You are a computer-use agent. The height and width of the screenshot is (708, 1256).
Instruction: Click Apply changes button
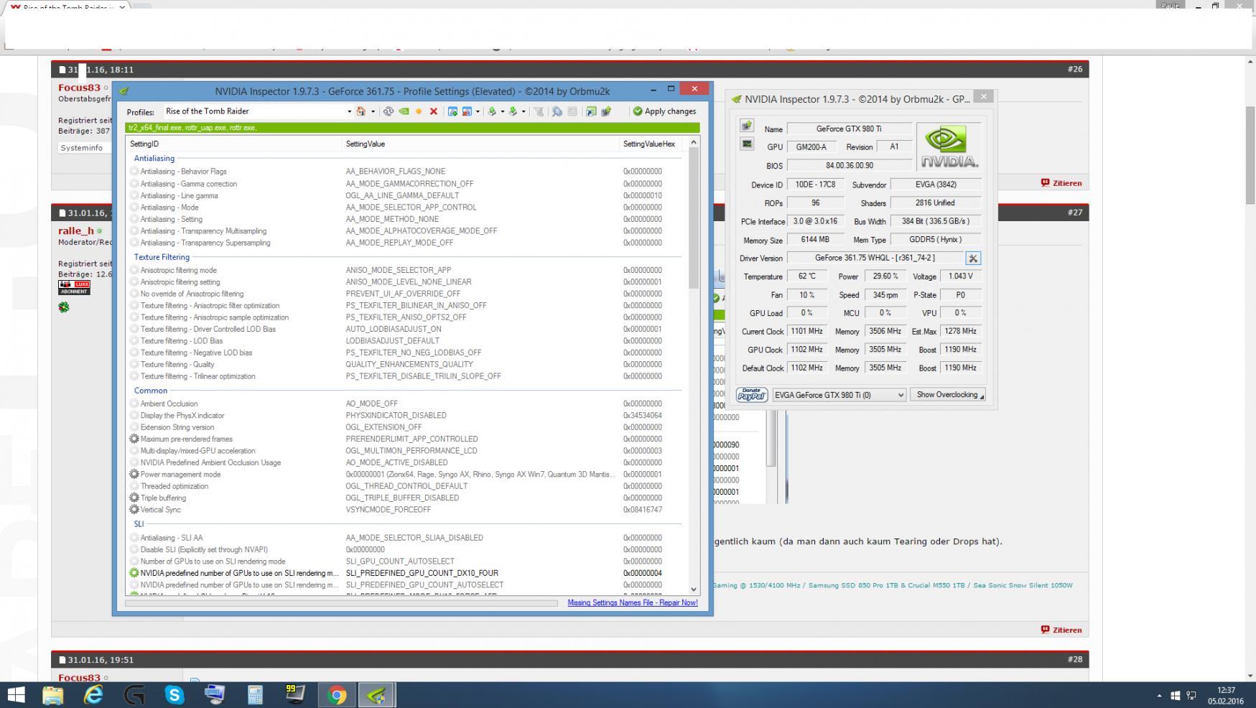coord(664,111)
